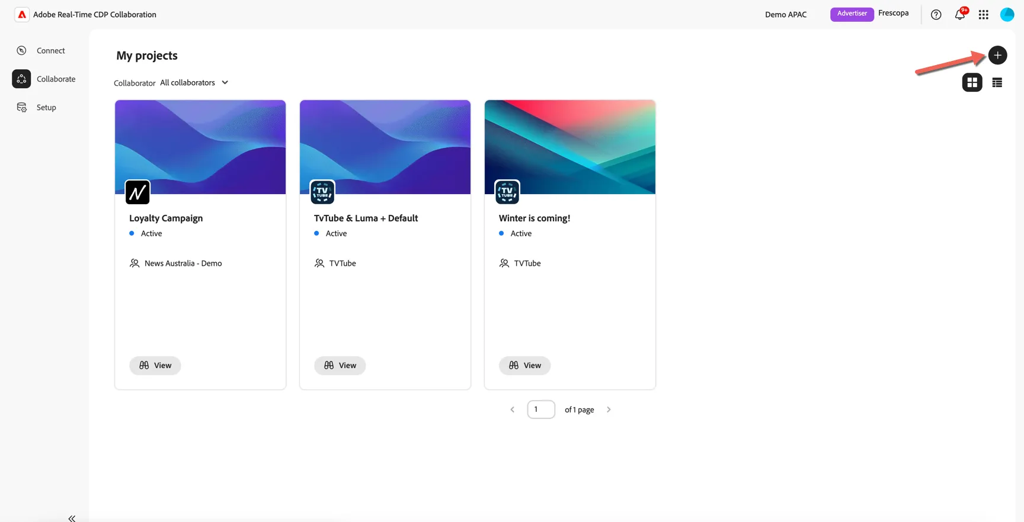
Task: Click the Frescopa organization name
Action: click(x=894, y=13)
